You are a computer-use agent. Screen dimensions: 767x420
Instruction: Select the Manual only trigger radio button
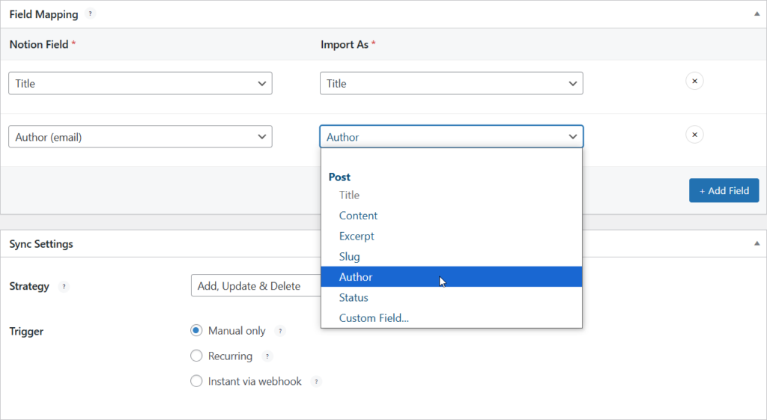(196, 330)
